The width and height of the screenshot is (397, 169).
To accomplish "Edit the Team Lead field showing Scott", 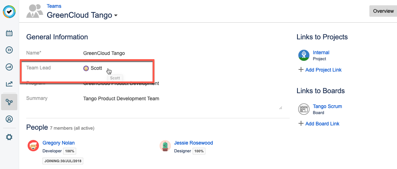I will click(x=96, y=68).
